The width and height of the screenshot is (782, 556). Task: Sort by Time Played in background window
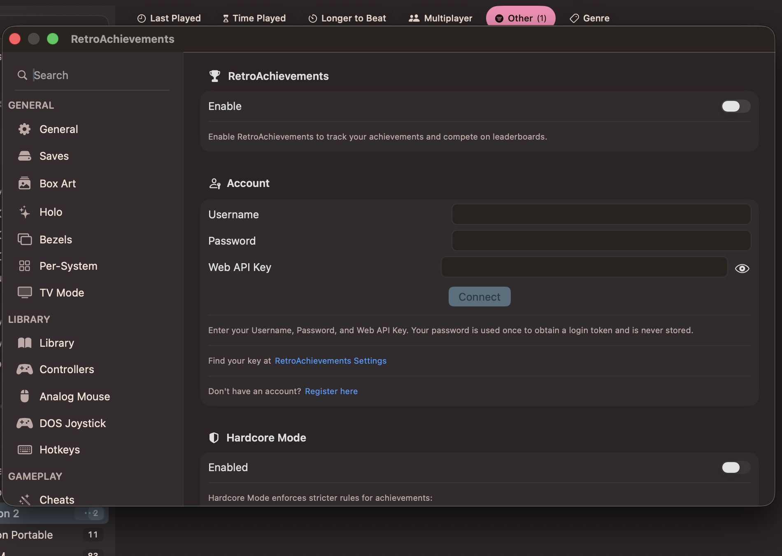tap(254, 18)
